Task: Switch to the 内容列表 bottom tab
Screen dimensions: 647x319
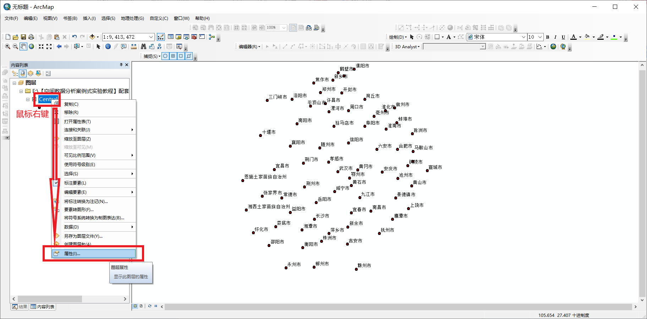Action: pos(43,307)
